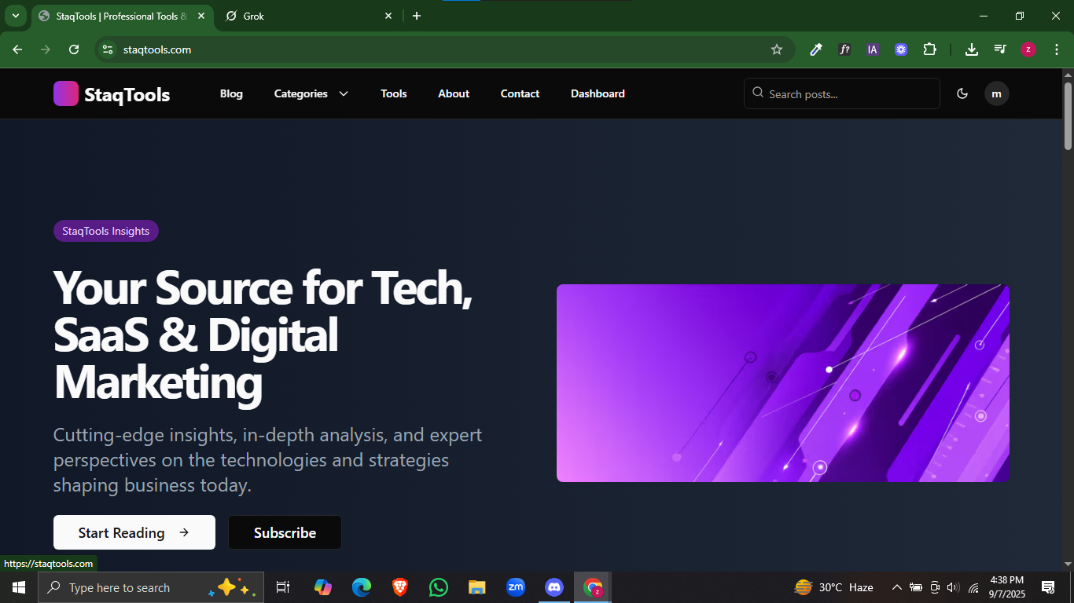Close the Grok tab

(x=388, y=16)
